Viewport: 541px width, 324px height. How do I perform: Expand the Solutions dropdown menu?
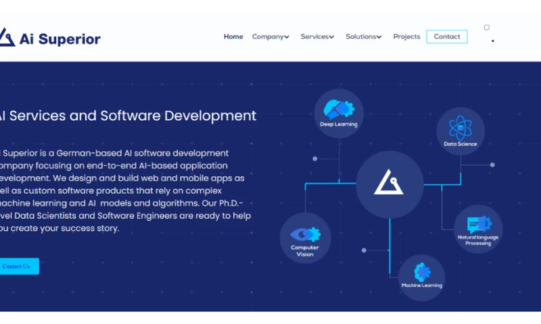[x=363, y=37]
